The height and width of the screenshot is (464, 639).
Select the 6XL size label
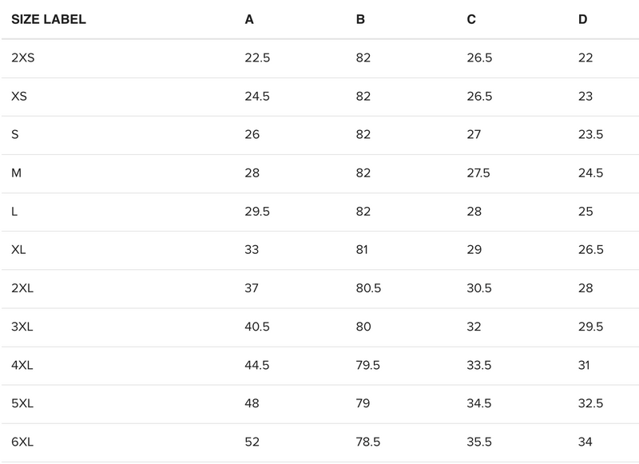click(22, 442)
